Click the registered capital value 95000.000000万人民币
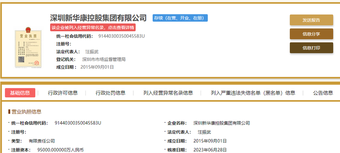This screenshot has width=340, height=153. [x=60, y=150]
